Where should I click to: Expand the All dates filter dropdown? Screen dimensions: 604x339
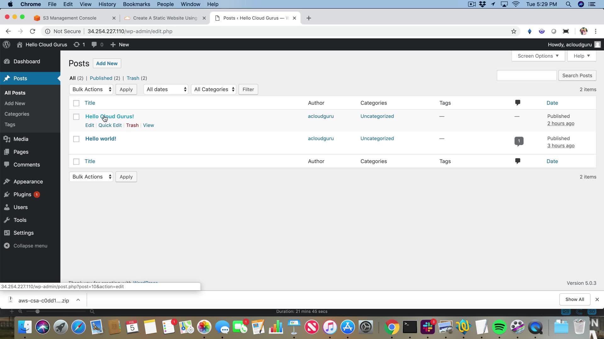[x=166, y=89]
